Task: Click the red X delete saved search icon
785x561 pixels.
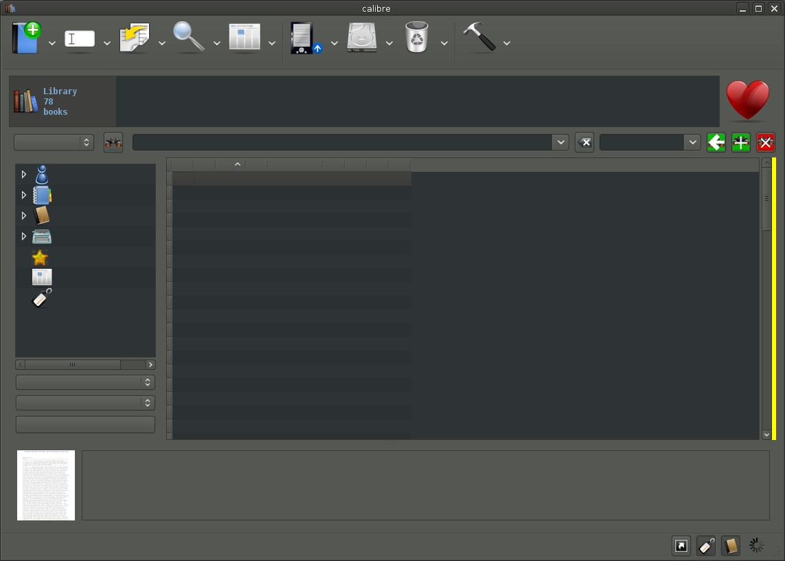Action: [766, 142]
